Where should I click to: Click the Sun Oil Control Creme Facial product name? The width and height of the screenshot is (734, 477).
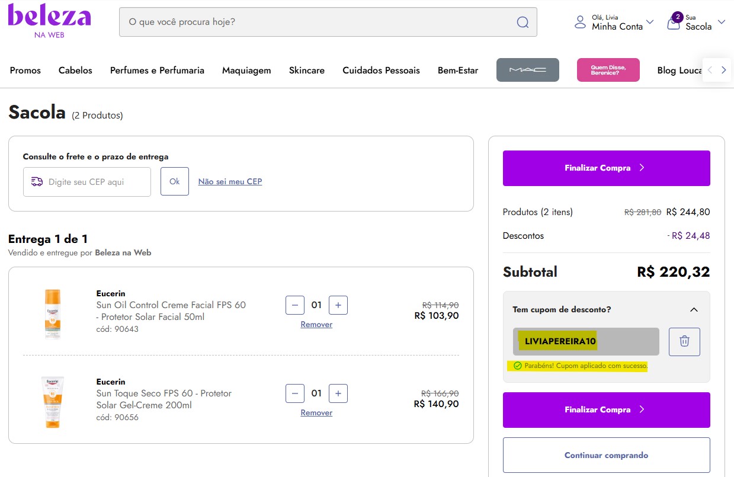tap(171, 311)
